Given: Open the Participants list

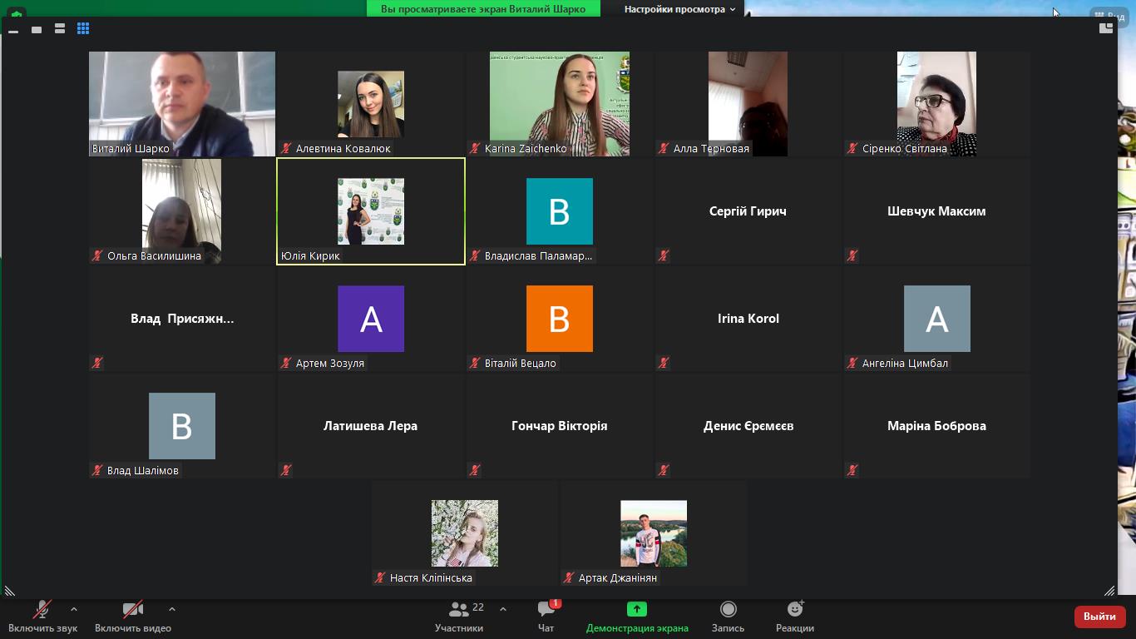Looking at the screenshot, I should coord(459,616).
